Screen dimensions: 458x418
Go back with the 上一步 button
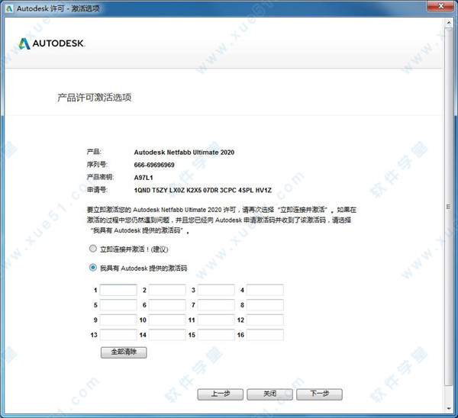pos(221,394)
